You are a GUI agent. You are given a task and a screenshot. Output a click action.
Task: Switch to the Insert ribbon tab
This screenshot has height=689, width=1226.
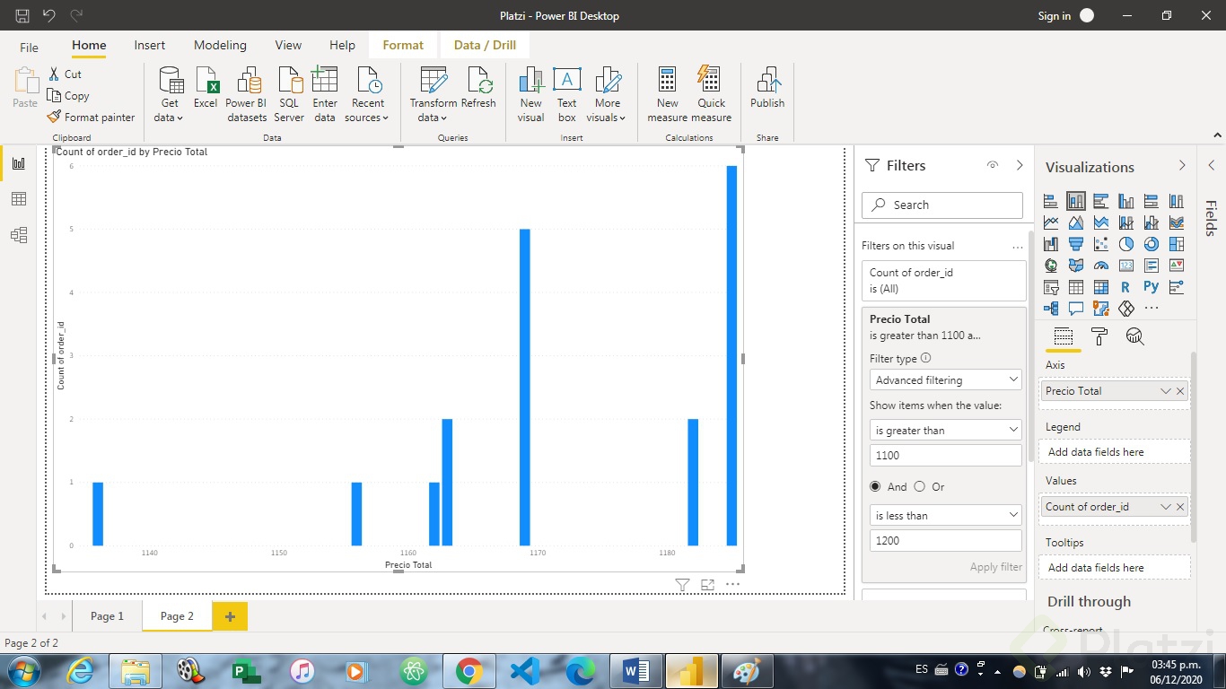pyautogui.click(x=150, y=46)
